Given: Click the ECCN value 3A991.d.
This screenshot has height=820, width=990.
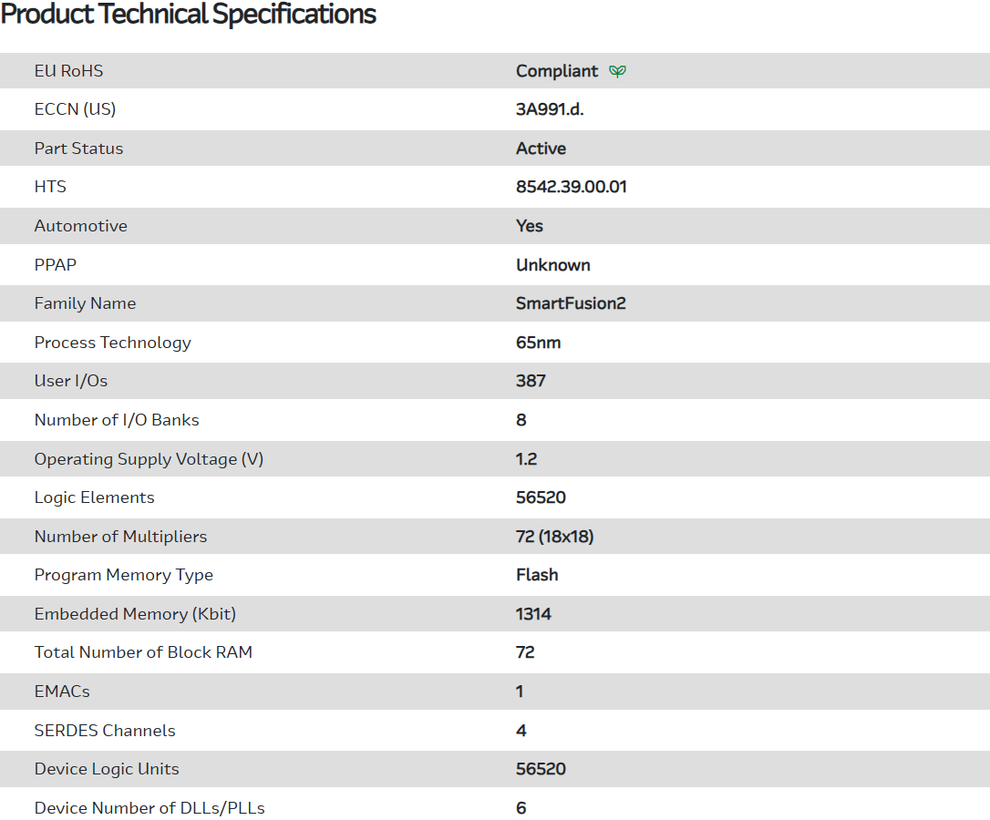Looking at the screenshot, I should [x=549, y=109].
